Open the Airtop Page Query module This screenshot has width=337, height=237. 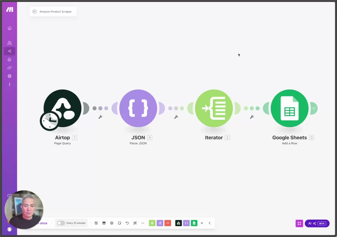pyautogui.click(x=62, y=108)
